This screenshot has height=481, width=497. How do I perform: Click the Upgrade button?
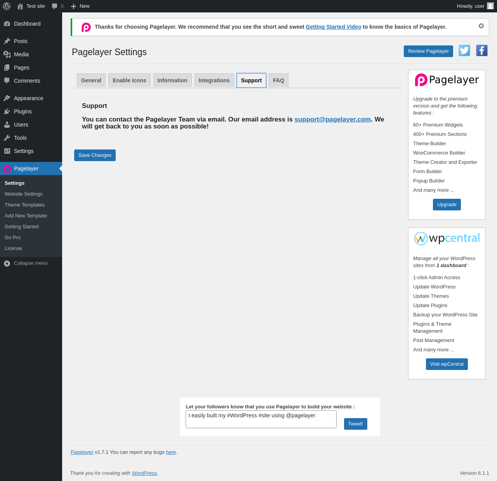[447, 205]
